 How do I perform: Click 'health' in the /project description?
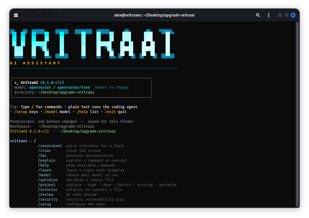125,185
